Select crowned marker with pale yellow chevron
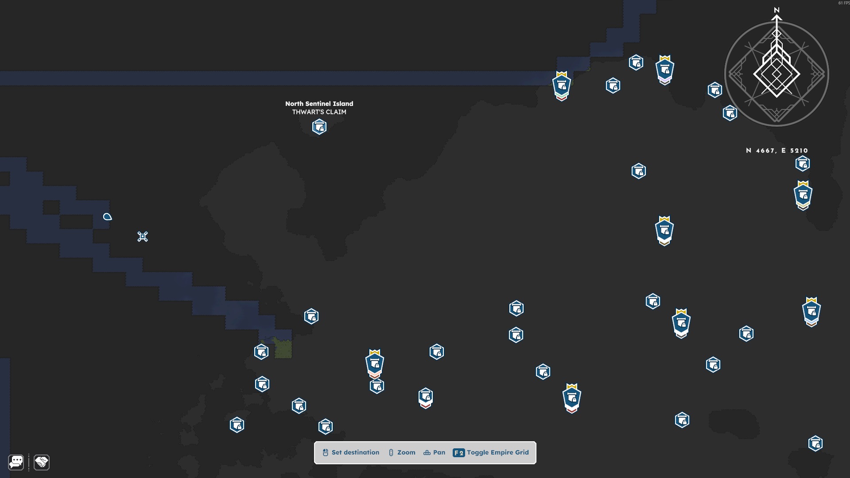The image size is (850, 478). click(803, 195)
